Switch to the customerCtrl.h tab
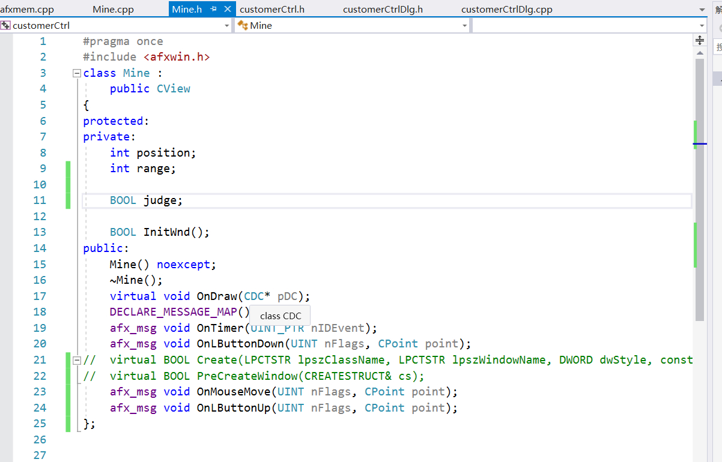This screenshot has height=462, width=722. (x=272, y=9)
